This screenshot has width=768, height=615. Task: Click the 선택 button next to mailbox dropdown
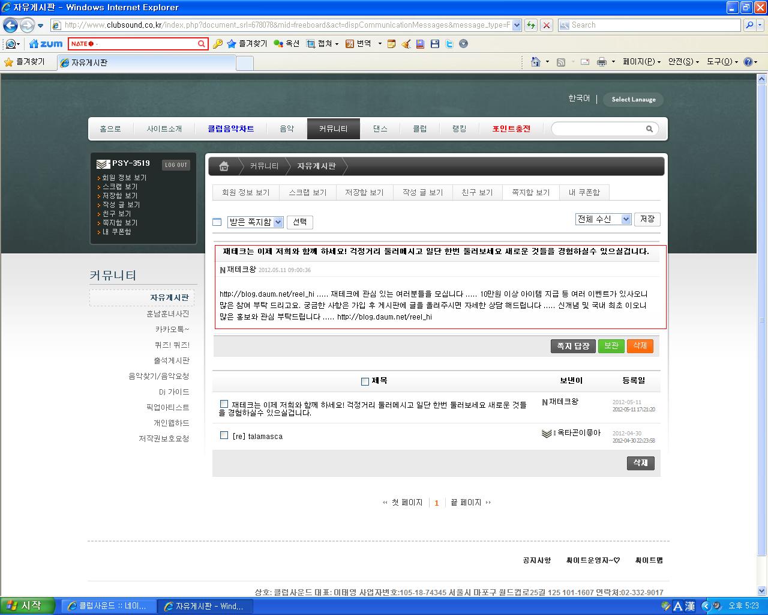tap(300, 222)
